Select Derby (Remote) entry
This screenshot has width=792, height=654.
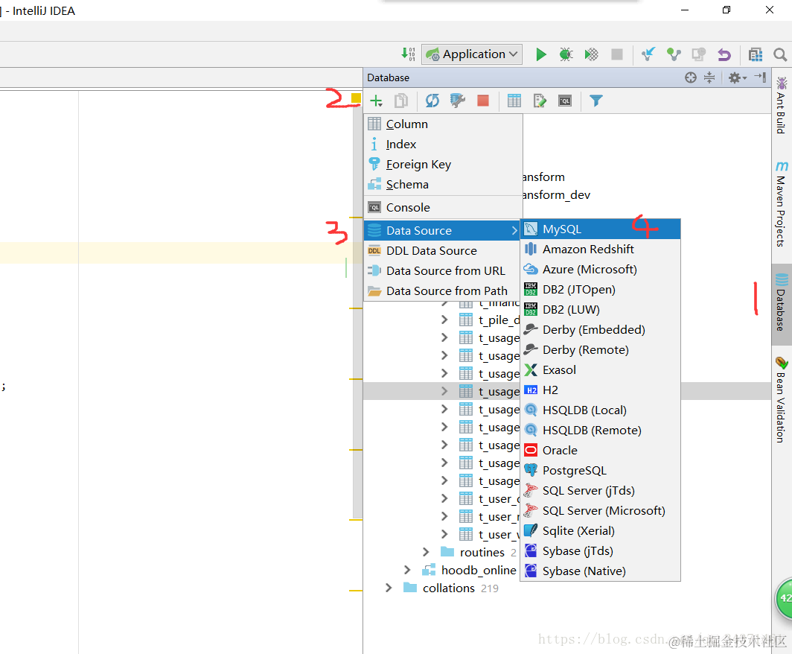click(x=601, y=350)
